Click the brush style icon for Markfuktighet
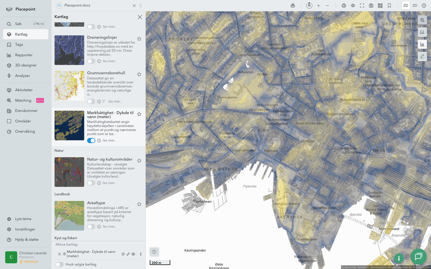Screen dimensions: 431x269 128,254
